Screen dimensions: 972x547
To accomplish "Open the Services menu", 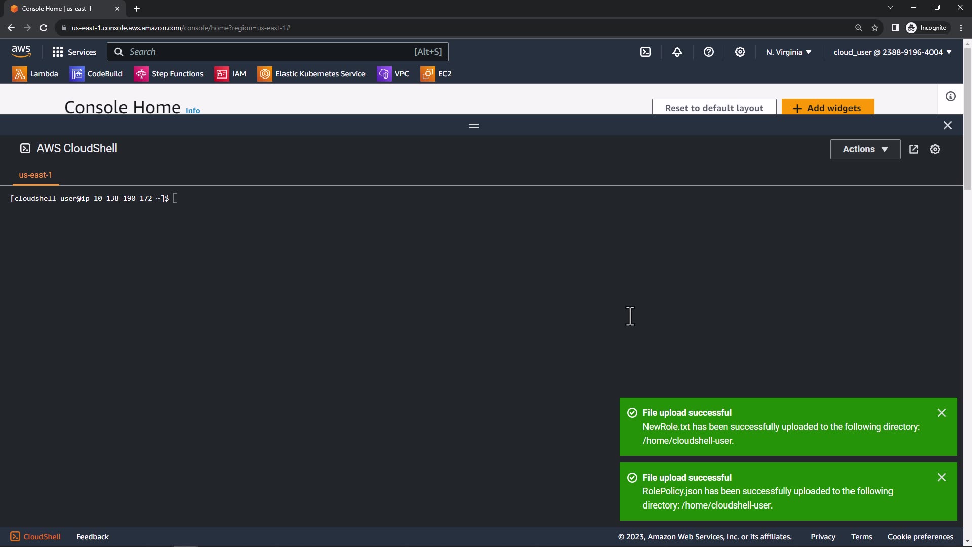I will [x=74, y=52].
